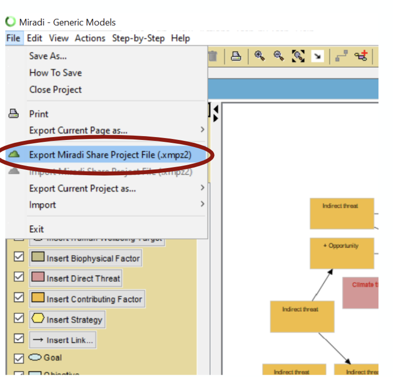Uncheck the Insert Strategy checkbox

pyautogui.click(x=19, y=318)
